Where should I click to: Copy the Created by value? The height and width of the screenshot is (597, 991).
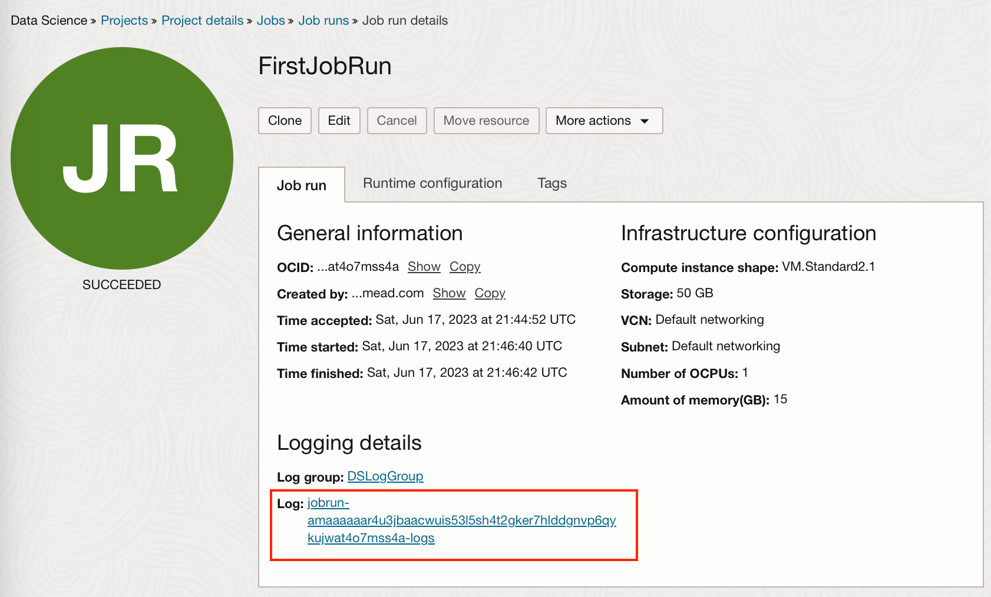click(490, 293)
